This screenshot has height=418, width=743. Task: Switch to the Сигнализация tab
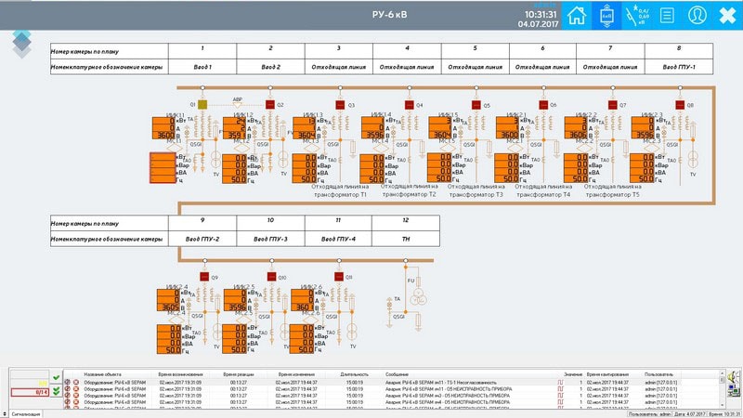pos(26,414)
